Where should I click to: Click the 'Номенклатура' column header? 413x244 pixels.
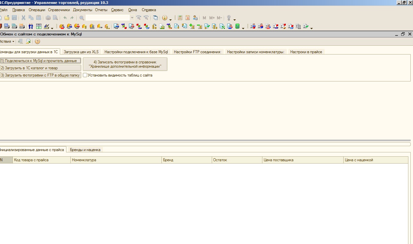coord(116,160)
